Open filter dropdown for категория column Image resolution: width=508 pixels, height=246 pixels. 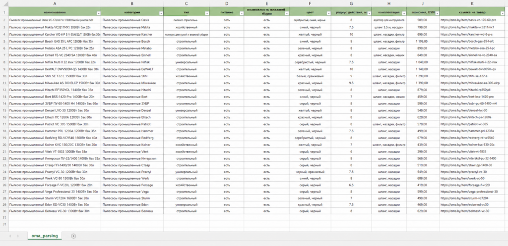(x=161, y=13)
